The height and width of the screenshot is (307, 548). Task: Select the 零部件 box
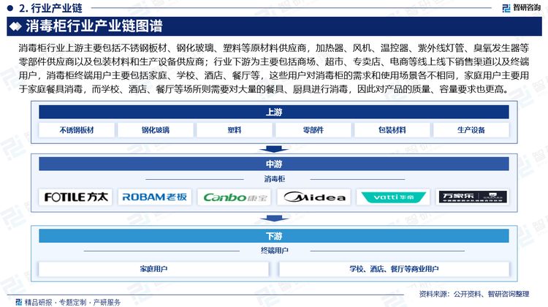(x=313, y=130)
